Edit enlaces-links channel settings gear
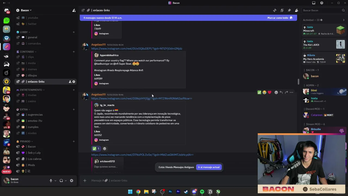 pyautogui.click(x=74, y=82)
